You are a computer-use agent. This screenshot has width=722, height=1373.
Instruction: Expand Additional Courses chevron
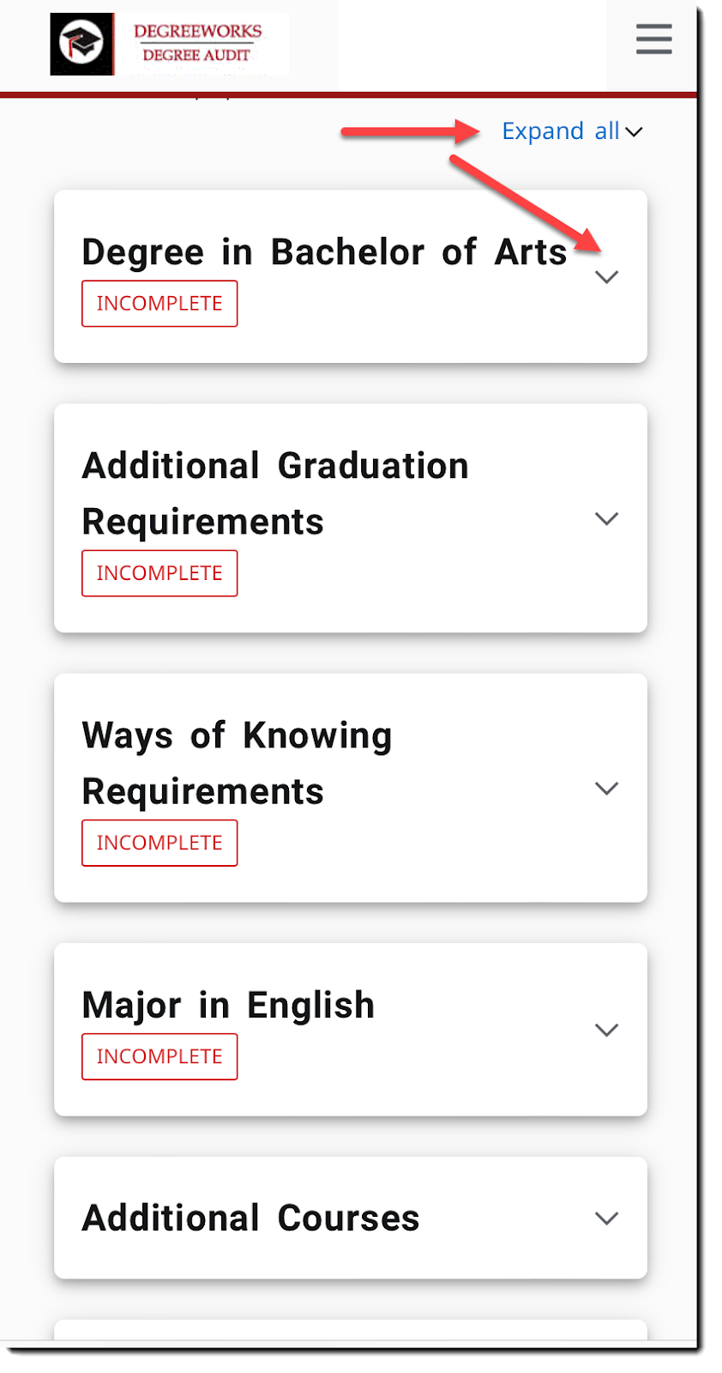pos(606,1219)
